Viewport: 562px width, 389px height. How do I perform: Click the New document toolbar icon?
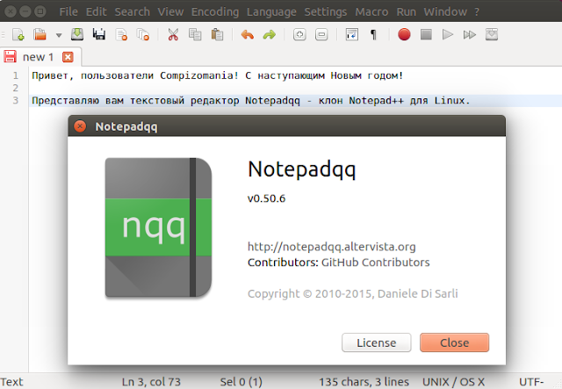pos(18,35)
